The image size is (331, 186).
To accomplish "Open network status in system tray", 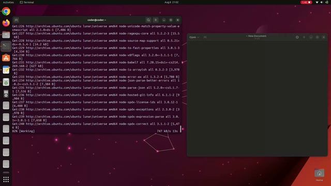I will pyautogui.click(x=317, y=2).
